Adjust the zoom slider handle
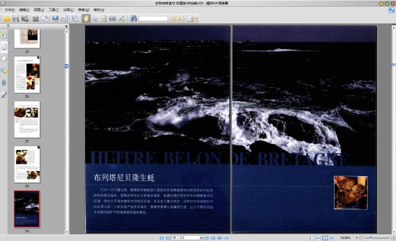The width and height of the screenshot is (396, 241). point(371,238)
